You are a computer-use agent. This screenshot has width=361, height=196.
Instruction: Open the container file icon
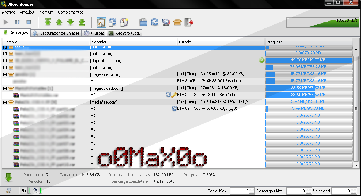(x=143, y=22)
